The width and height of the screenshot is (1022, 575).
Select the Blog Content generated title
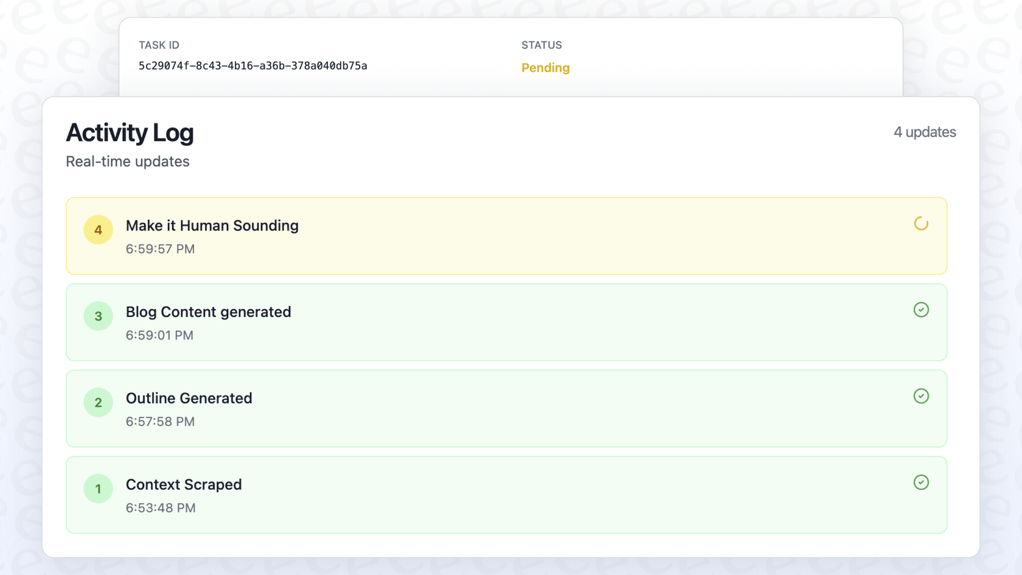(208, 312)
